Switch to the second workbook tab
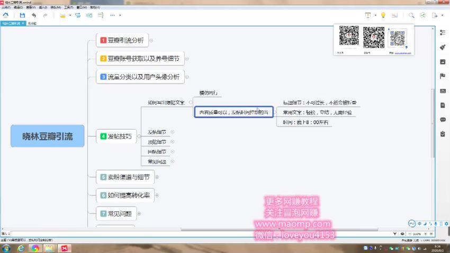450x253 pixels. coord(32,23)
